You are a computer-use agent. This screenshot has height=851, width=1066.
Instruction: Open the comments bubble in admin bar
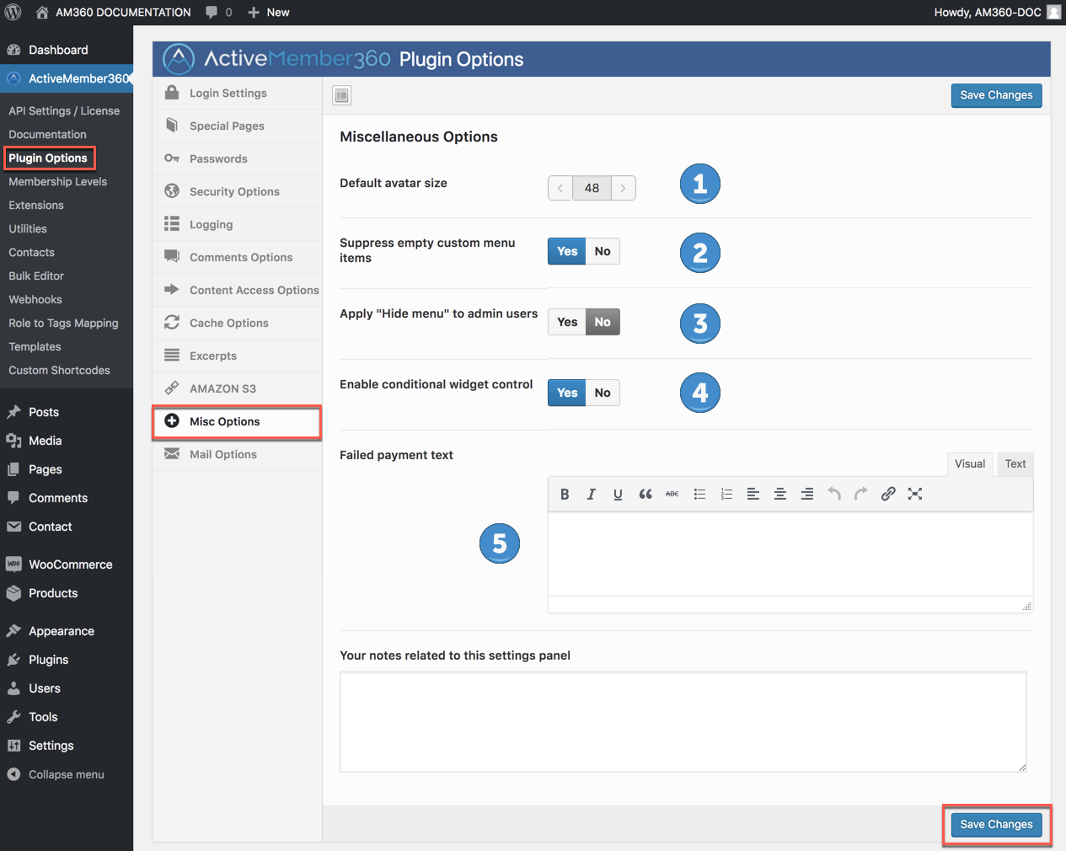[212, 13]
